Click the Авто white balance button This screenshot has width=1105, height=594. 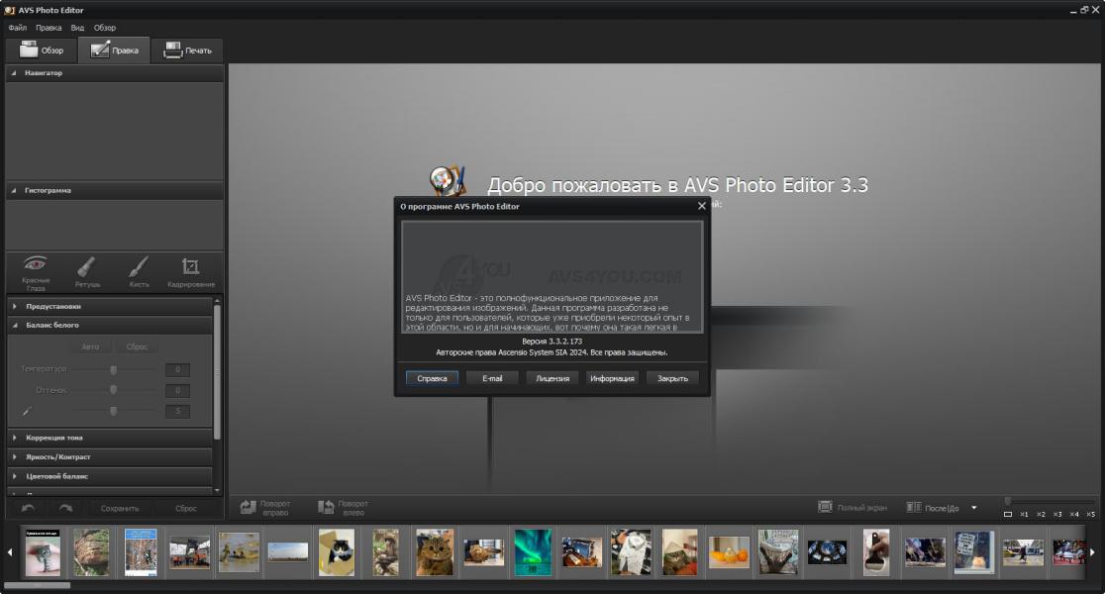coord(90,346)
